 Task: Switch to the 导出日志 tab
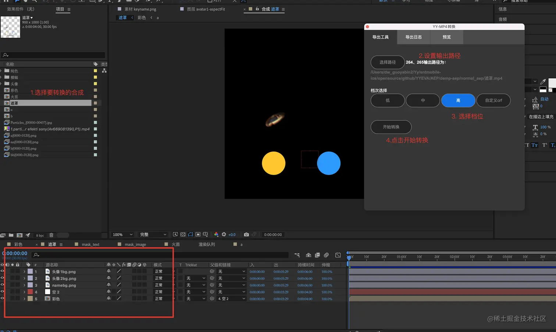pyautogui.click(x=414, y=37)
